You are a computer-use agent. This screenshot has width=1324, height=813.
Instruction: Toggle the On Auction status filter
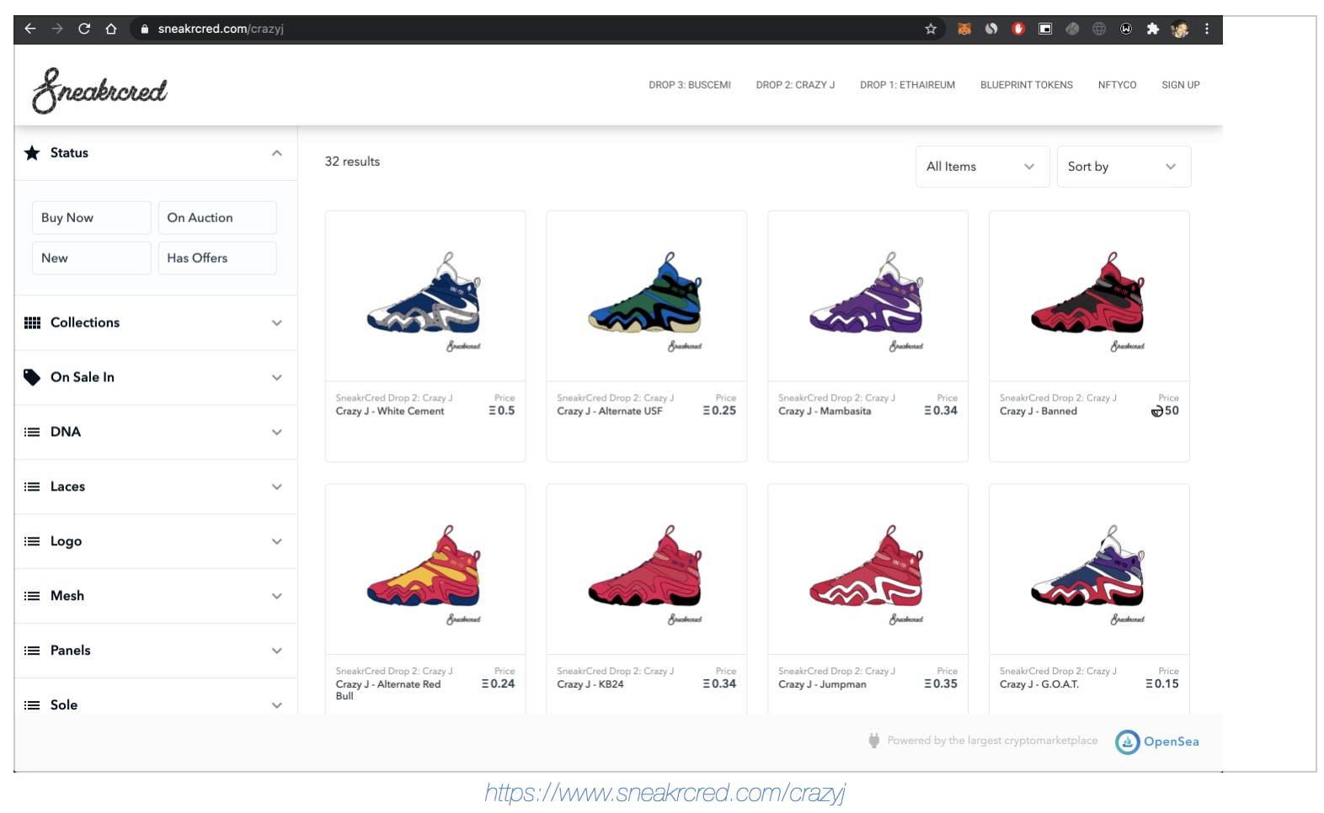217,217
